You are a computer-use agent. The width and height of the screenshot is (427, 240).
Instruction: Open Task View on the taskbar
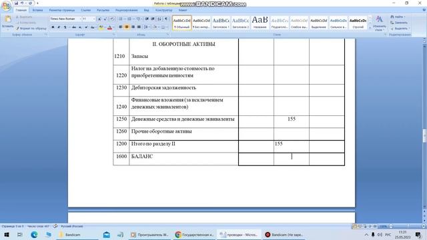[x=20, y=234]
